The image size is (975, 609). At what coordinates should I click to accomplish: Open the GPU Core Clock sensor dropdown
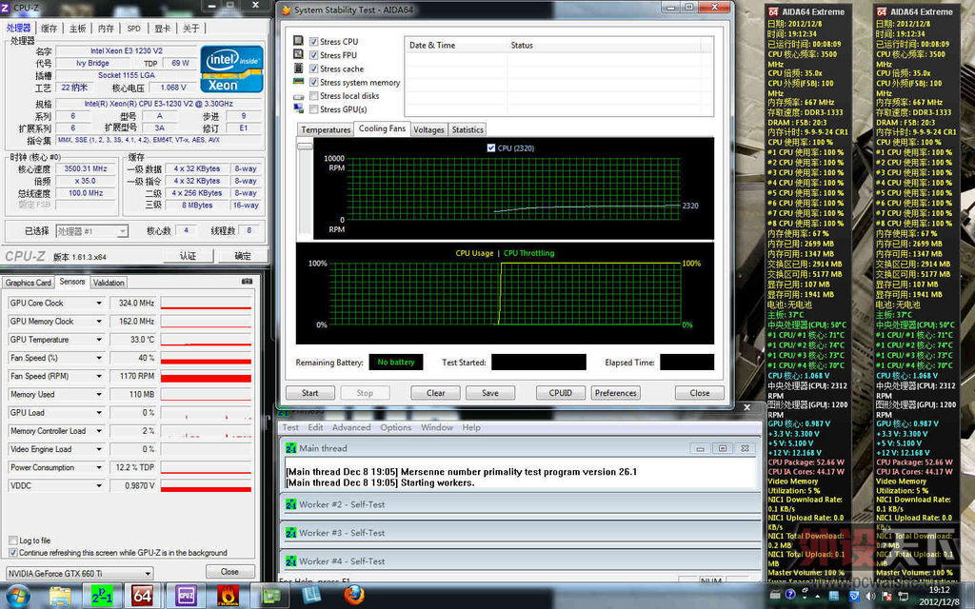pos(99,304)
